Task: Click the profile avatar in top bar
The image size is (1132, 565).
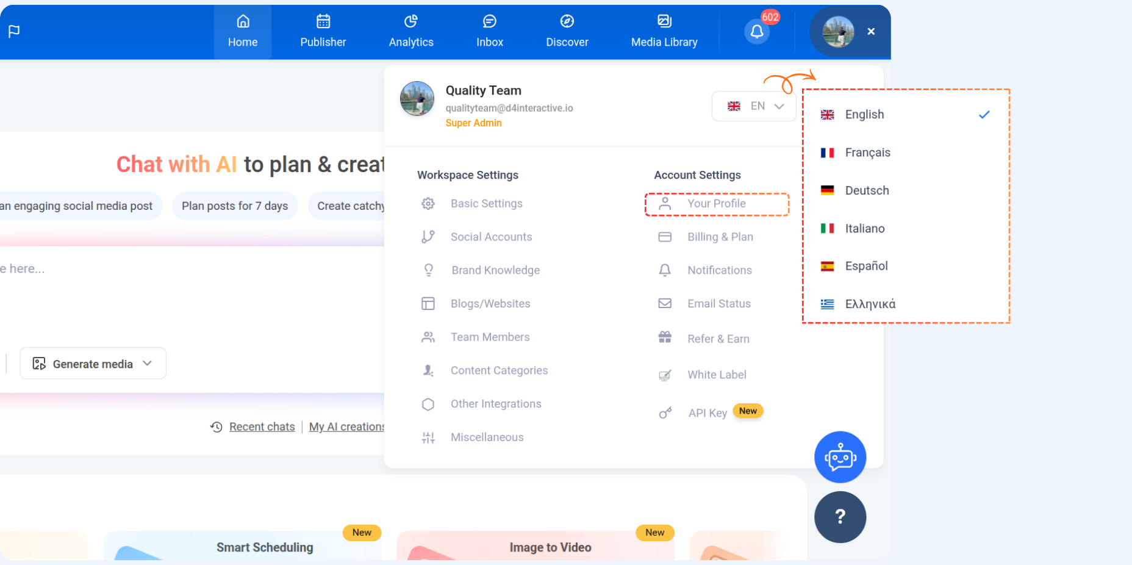Action: tap(838, 32)
